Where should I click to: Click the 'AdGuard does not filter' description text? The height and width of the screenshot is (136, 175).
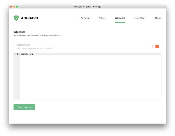point(37,35)
